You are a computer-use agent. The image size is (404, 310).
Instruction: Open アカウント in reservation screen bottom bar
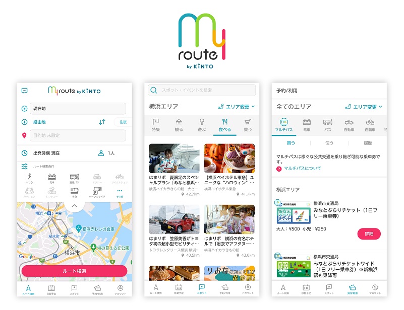coord(375,289)
